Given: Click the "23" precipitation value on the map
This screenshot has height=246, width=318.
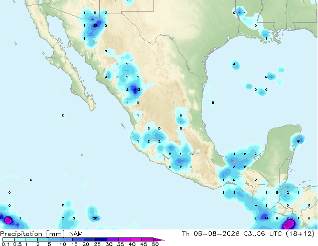Looking at the screenshot, I should tap(95, 26).
